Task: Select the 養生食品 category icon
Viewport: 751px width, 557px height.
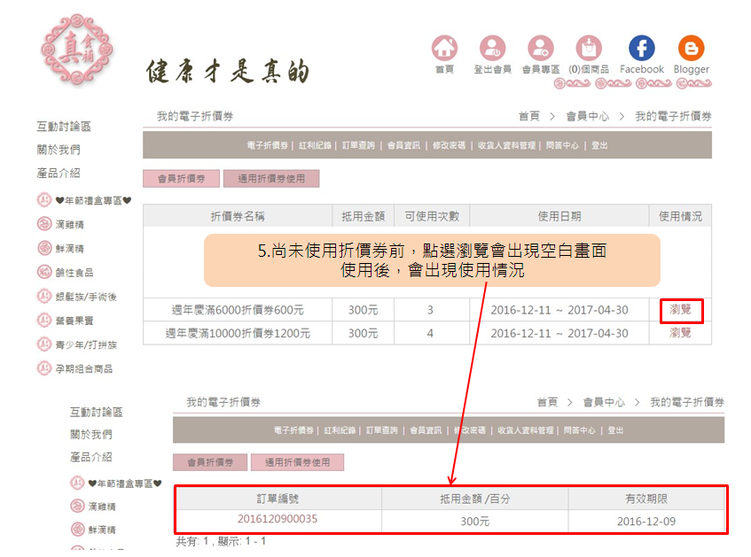Action: click(x=44, y=272)
